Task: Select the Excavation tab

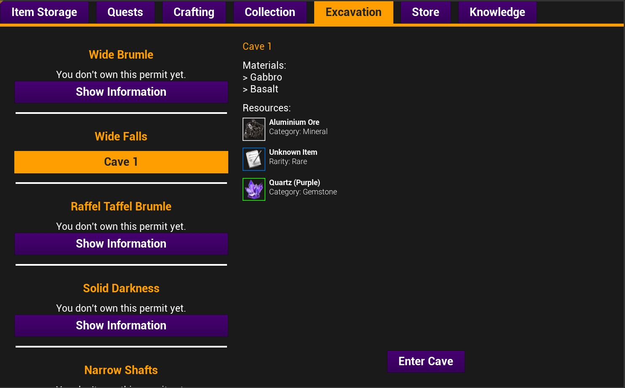Action: click(353, 12)
